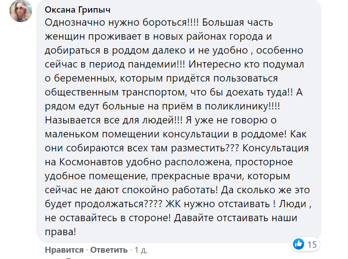The image size is (348, 259).
Task: Click Ответить to reply to comment
Action: [x=109, y=250]
